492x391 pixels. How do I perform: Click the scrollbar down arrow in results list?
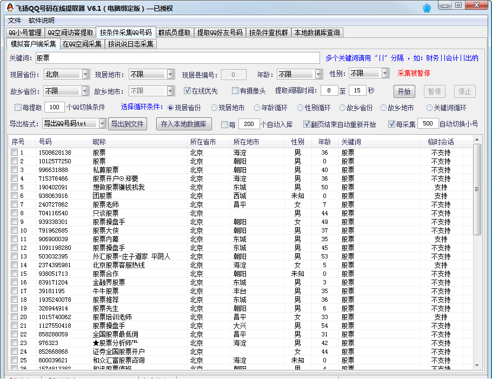[x=477, y=365]
